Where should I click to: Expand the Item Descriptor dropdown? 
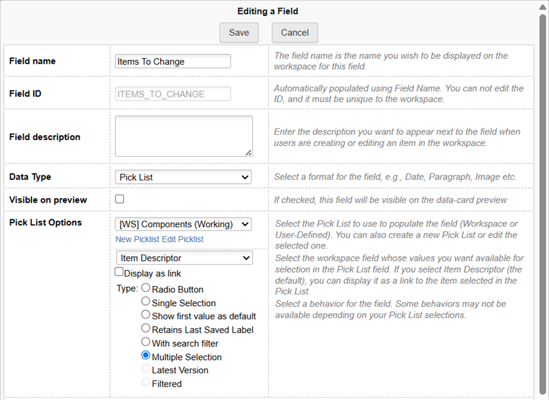click(184, 258)
